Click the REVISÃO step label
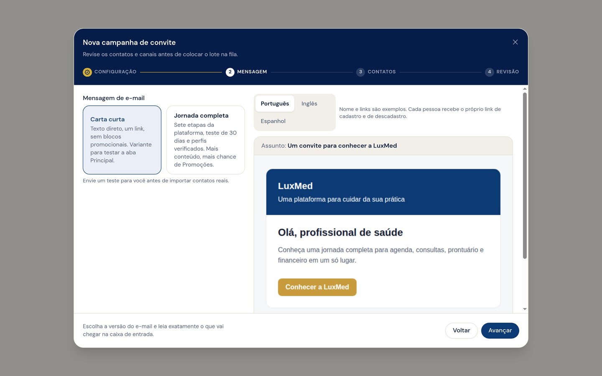 tap(508, 72)
